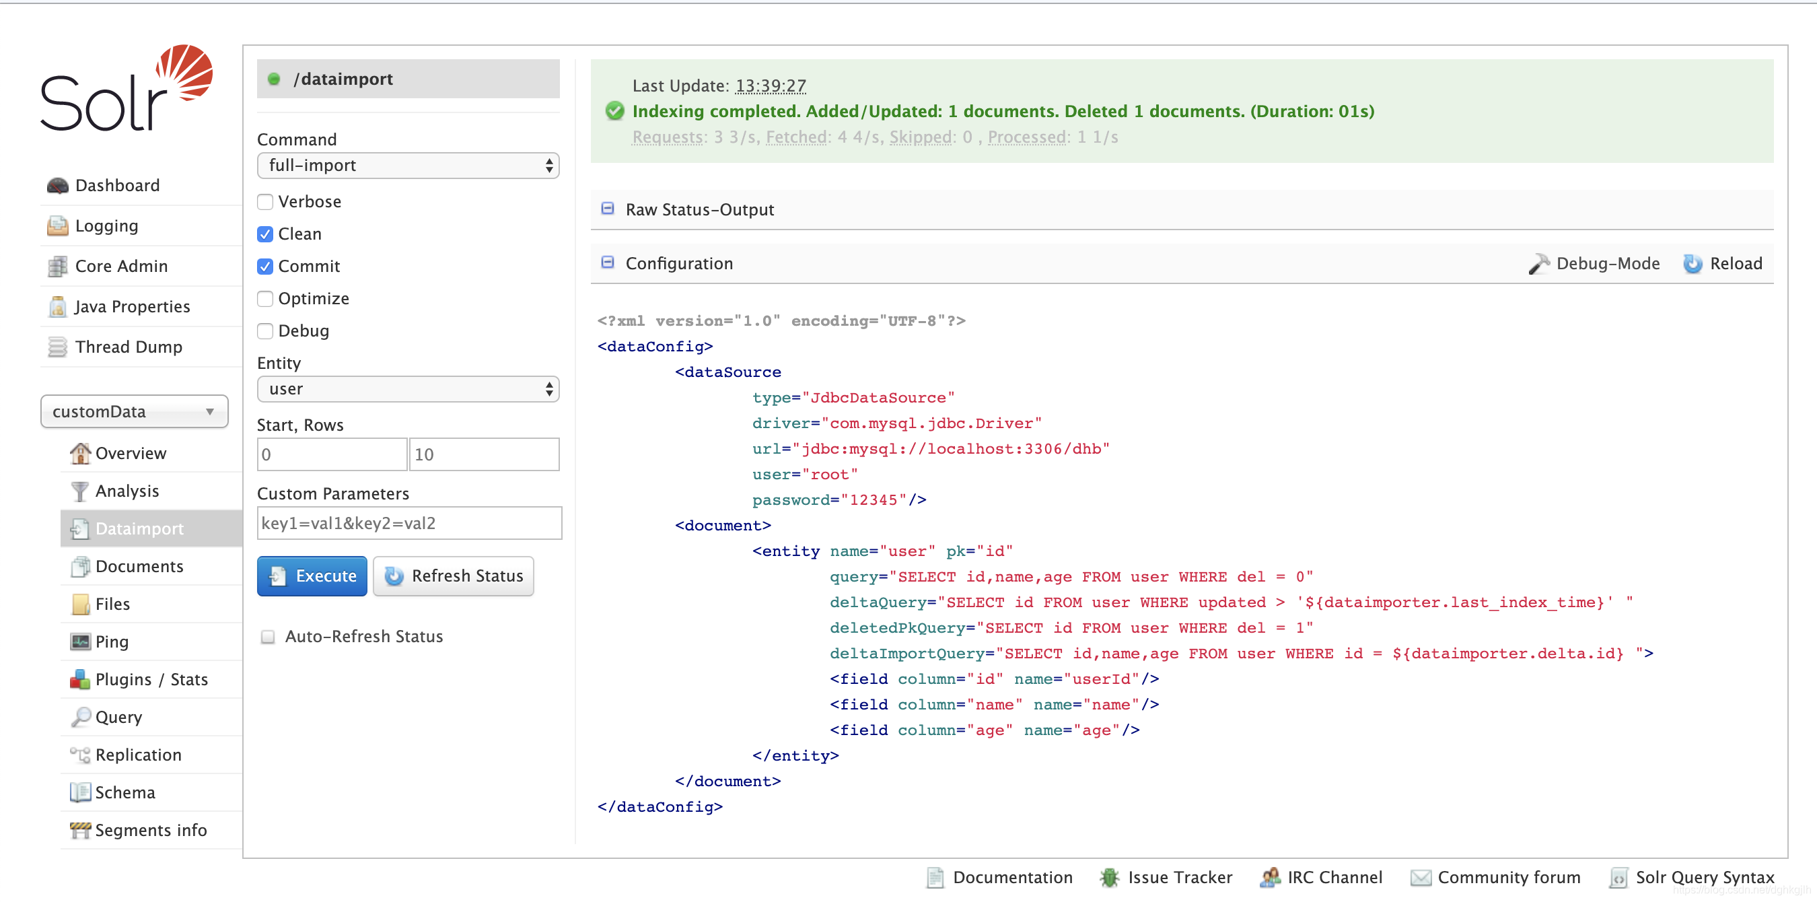Image resolution: width=1817 pixels, height=902 pixels.
Task: Enable the Optimize checkbox
Action: click(x=265, y=299)
